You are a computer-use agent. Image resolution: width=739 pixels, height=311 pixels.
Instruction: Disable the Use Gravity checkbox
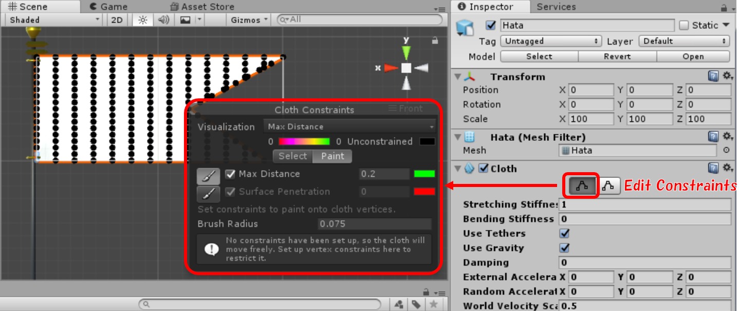[564, 248]
